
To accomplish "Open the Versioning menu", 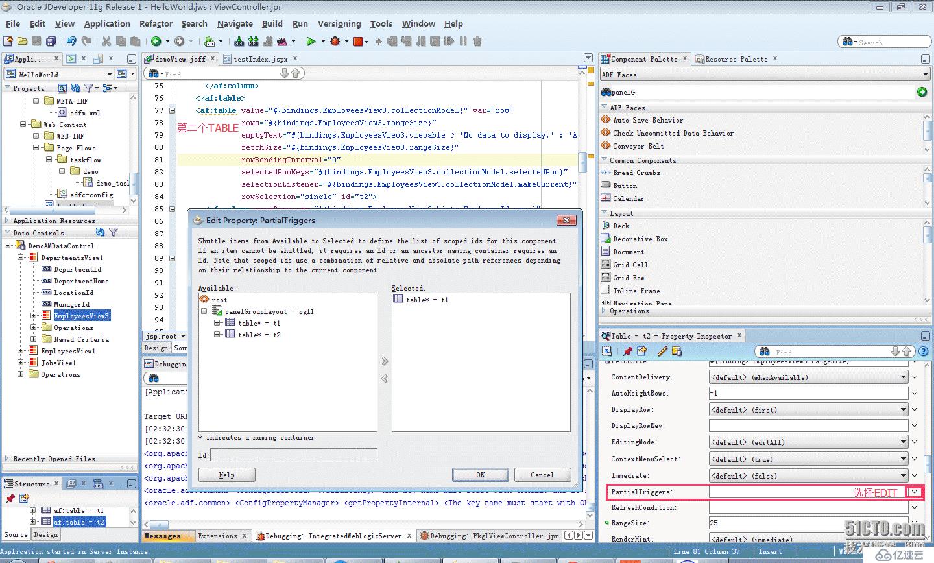I will point(339,23).
